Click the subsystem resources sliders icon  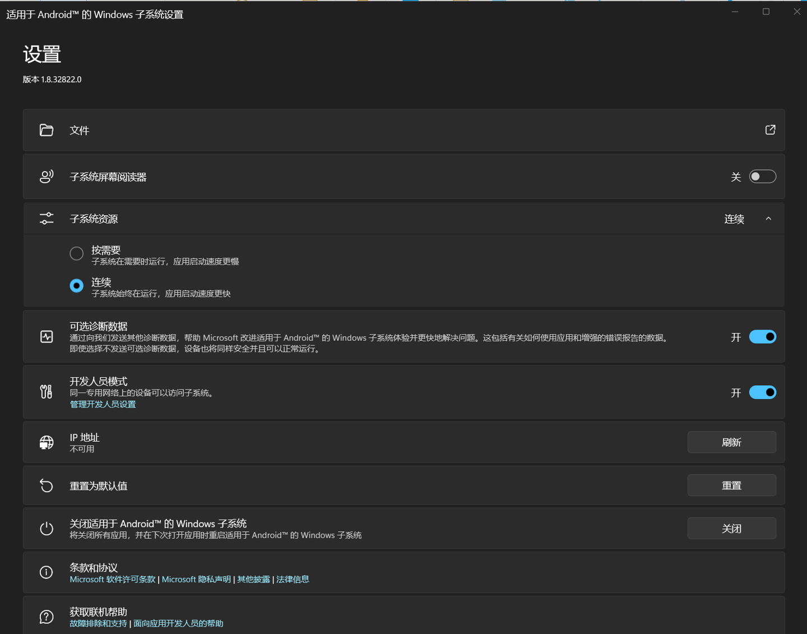pos(46,218)
